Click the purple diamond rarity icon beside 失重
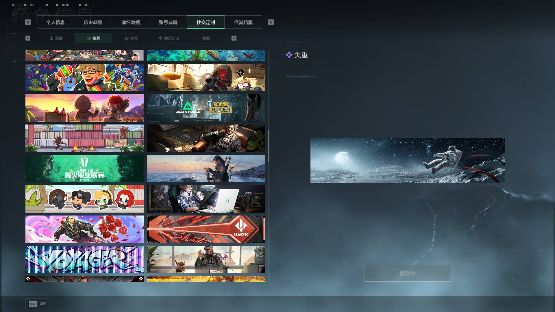 click(289, 55)
